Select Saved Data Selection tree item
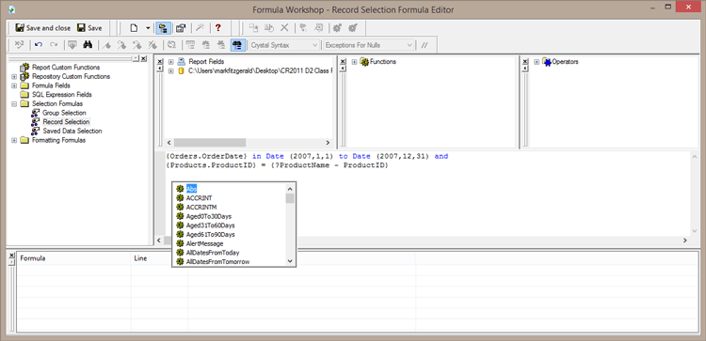The width and height of the screenshot is (706, 341). 72,132
